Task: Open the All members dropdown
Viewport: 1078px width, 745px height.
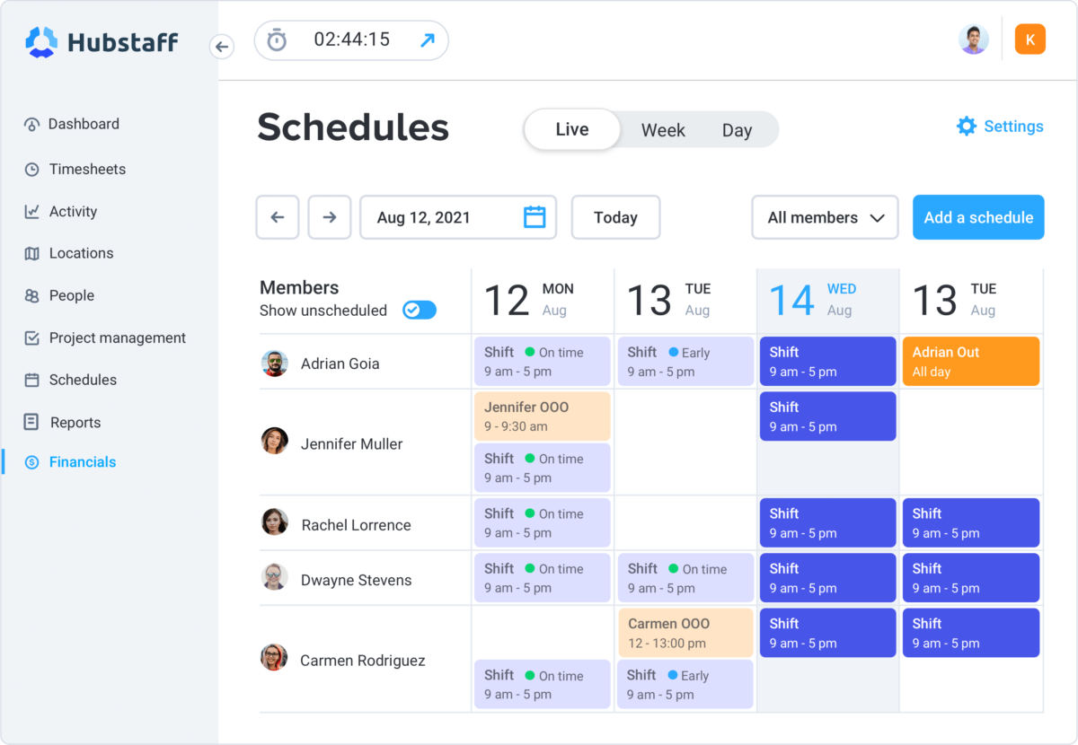Action: pyautogui.click(x=824, y=217)
